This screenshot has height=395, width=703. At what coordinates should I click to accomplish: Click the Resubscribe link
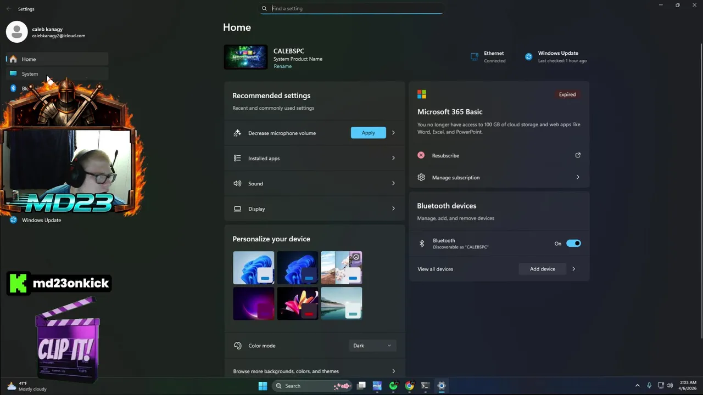pos(445,156)
